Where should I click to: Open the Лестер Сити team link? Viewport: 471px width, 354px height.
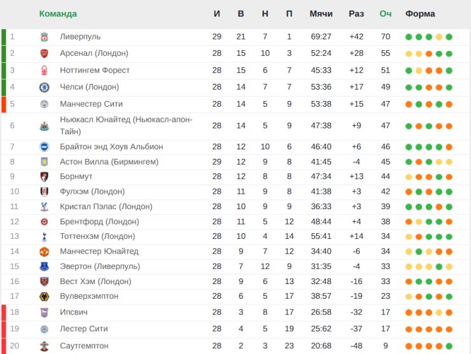[83, 329]
